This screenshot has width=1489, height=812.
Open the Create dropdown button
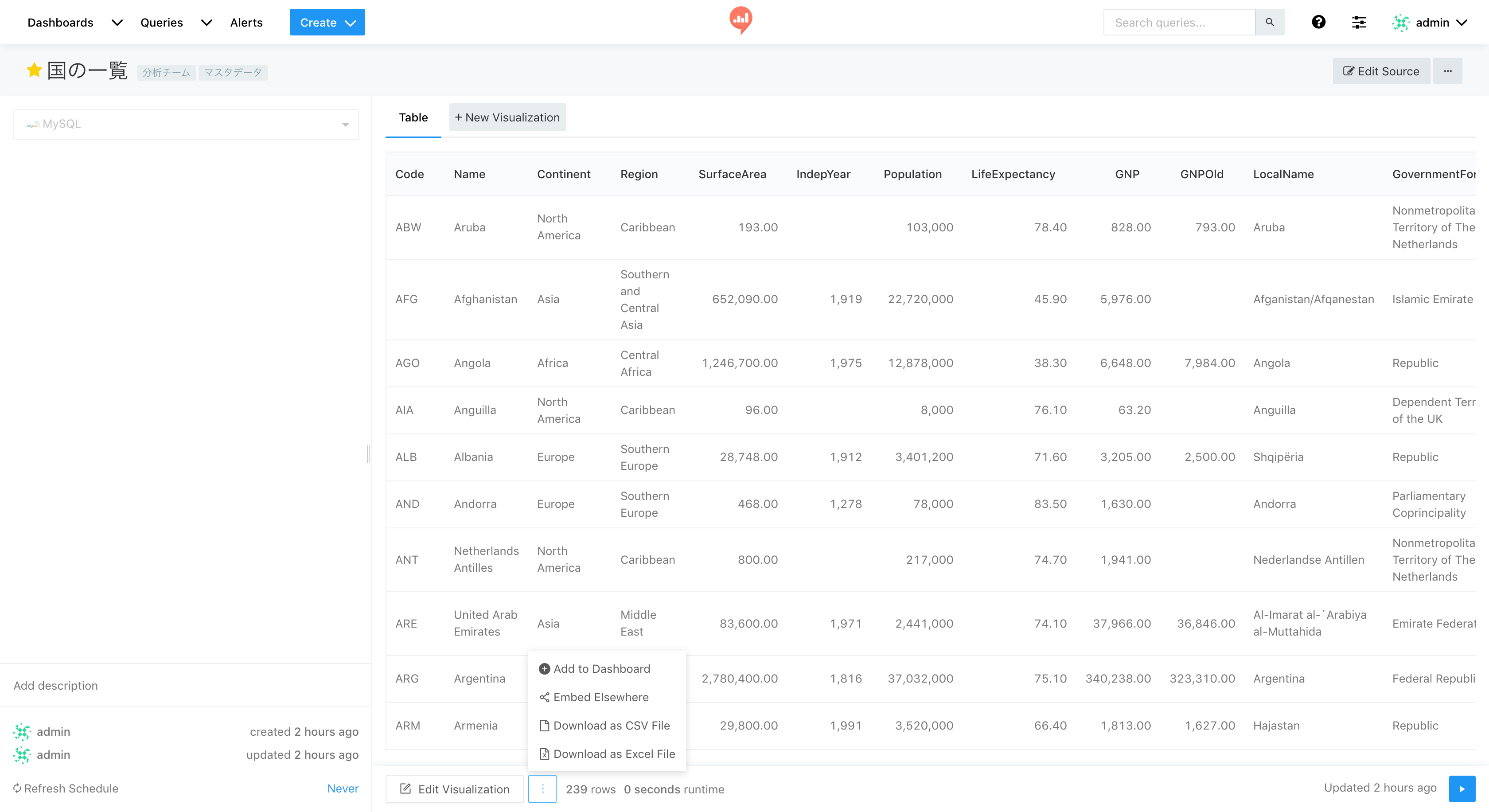coord(327,23)
